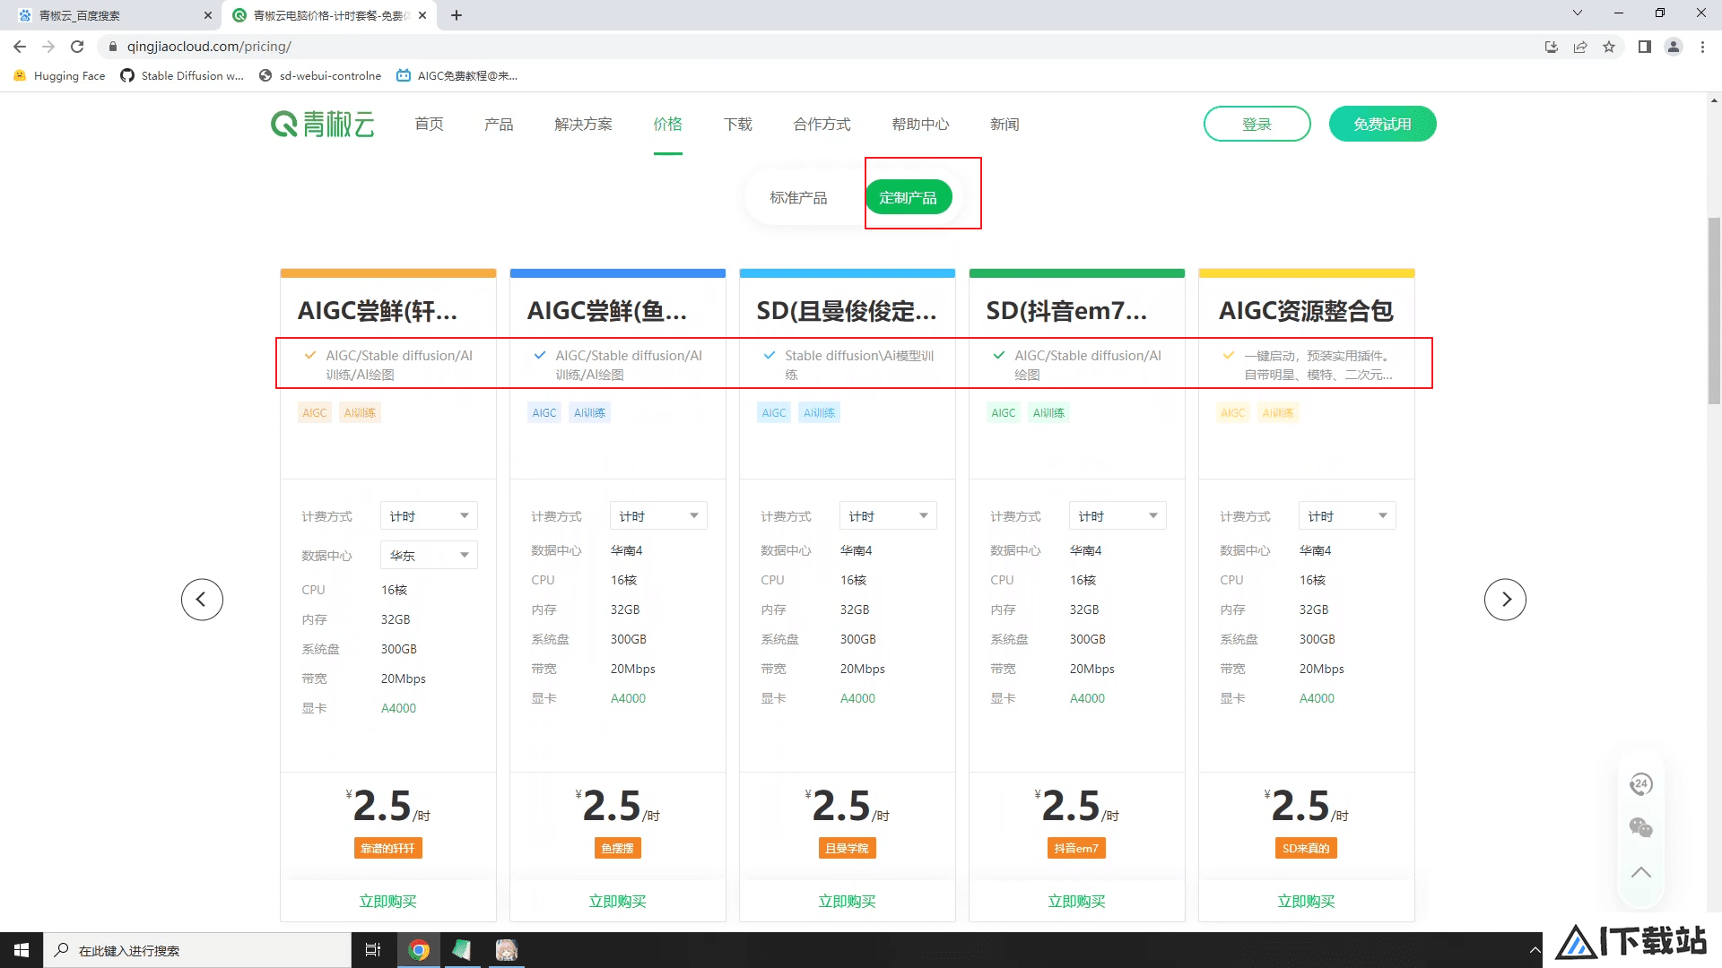Open Windows Start menu

coord(22,950)
